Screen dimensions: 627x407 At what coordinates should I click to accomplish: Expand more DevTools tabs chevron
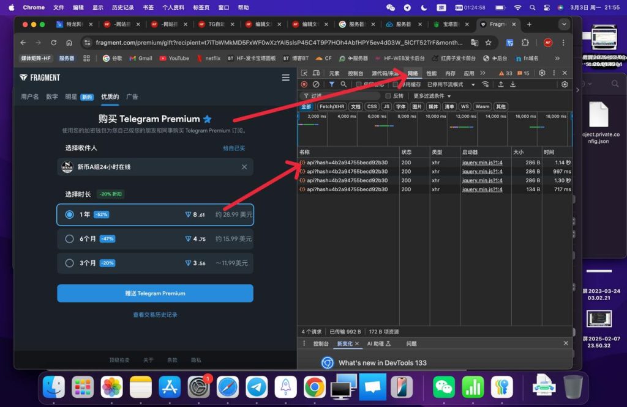(x=482, y=73)
